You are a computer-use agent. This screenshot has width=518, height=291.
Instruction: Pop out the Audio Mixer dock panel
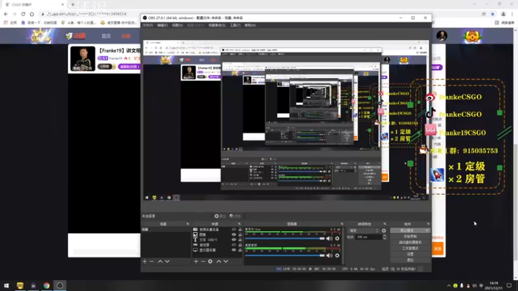click(342, 224)
